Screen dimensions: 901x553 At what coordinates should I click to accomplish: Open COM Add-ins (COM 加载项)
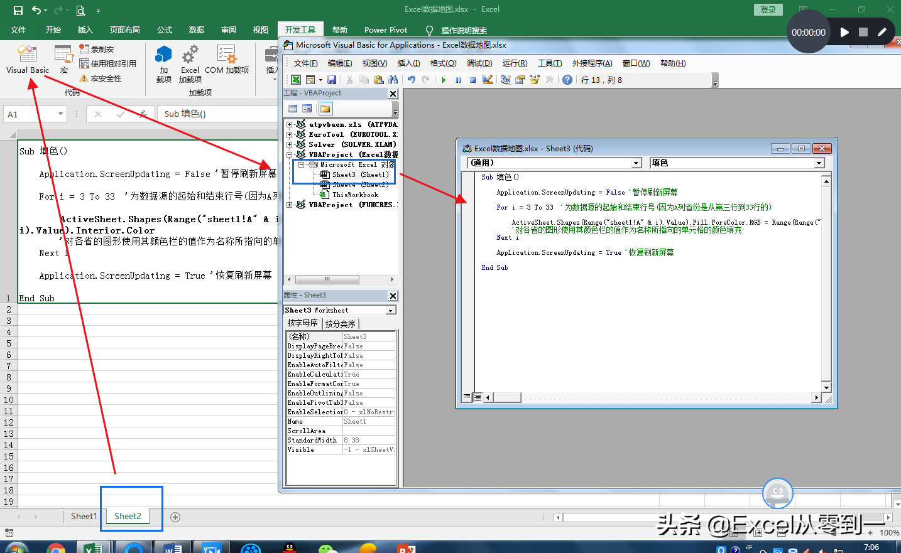(227, 60)
